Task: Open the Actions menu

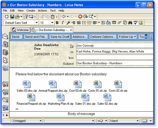Action: [42, 11]
